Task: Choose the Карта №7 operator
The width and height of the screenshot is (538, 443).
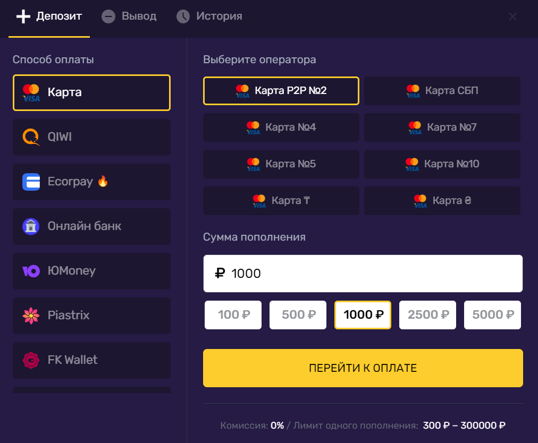Action: pyautogui.click(x=442, y=127)
